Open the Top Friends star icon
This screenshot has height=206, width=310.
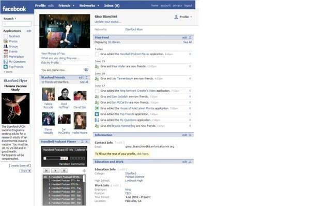tap(6, 67)
